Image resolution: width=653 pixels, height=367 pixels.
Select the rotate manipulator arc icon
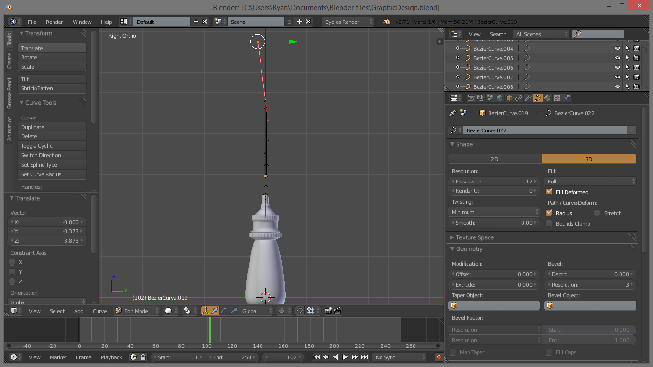click(x=224, y=311)
